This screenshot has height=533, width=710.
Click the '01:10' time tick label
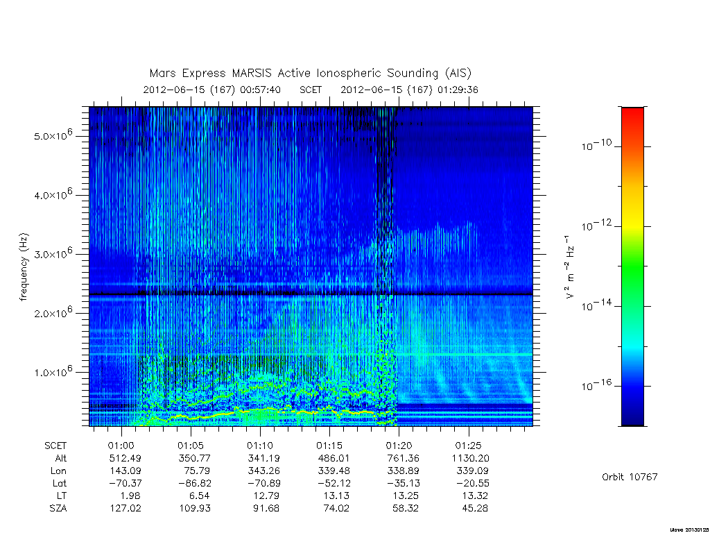260,446
